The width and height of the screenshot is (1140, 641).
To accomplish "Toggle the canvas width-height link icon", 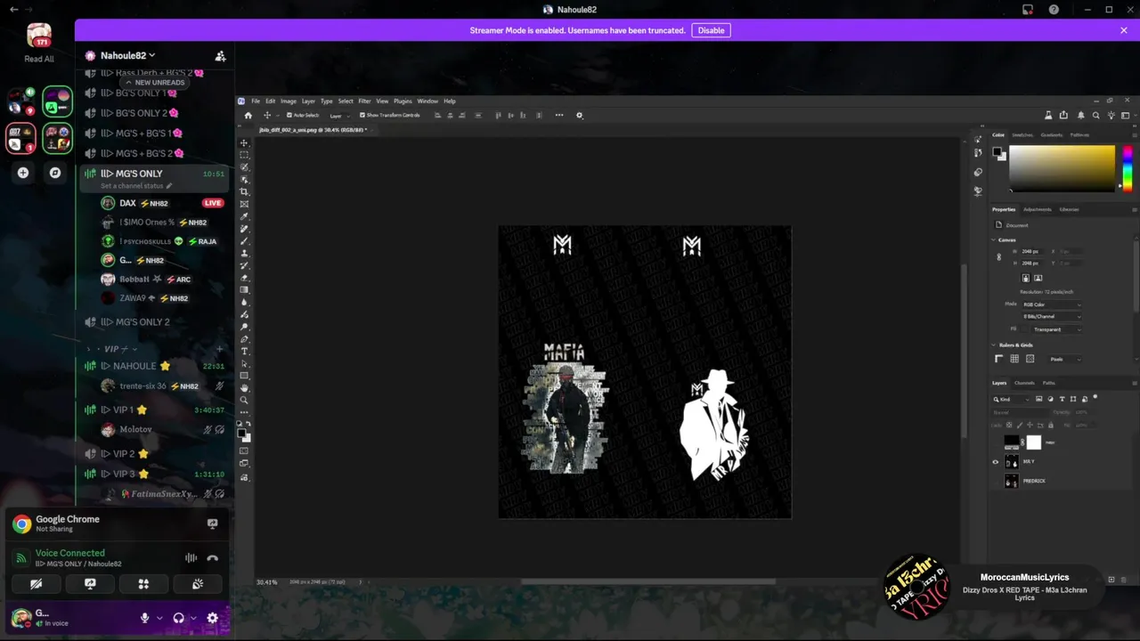I will coord(999,256).
